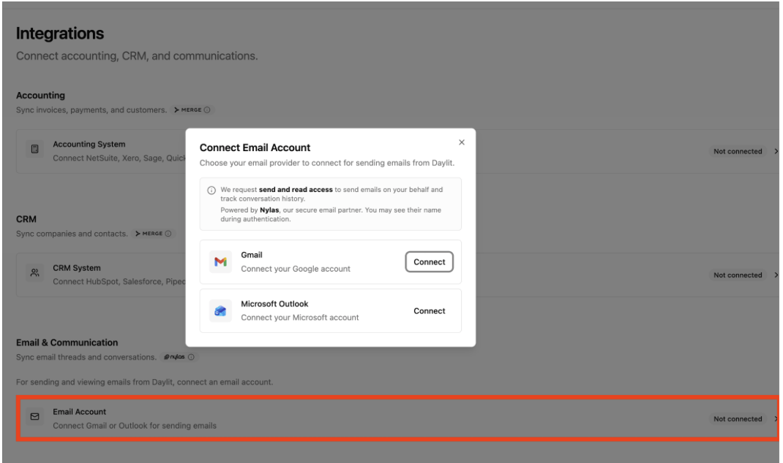Click 'Sync email threads and conversations.' text
Image resolution: width=783 pixels, height=463 pixels.
tap(86, 357)
